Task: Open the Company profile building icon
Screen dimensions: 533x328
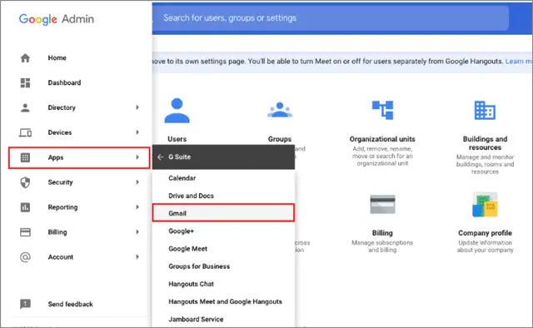Action: (x=485, y=204)
